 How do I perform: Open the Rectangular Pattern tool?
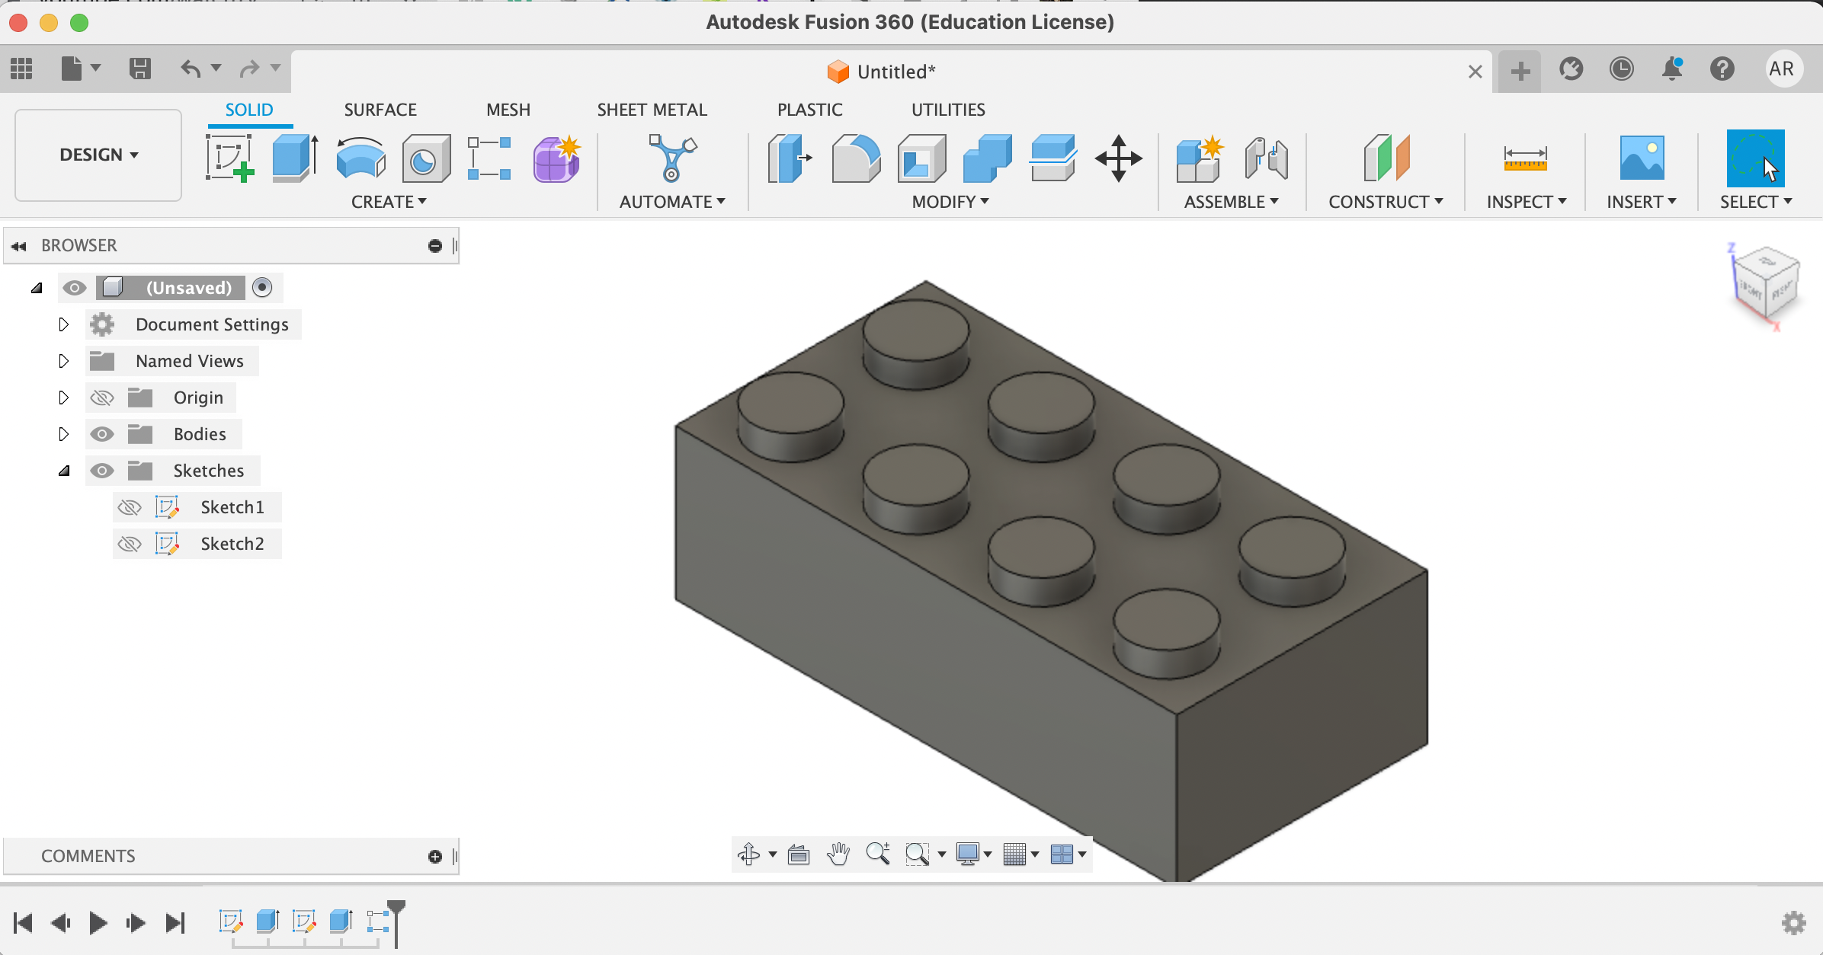[489, 158]
